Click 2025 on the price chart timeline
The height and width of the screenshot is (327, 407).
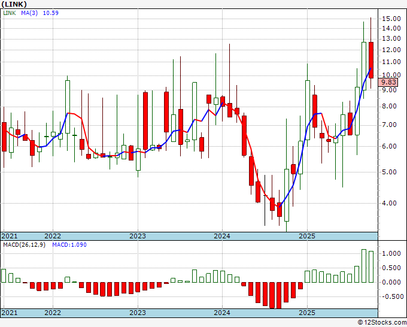pos(306,236)
